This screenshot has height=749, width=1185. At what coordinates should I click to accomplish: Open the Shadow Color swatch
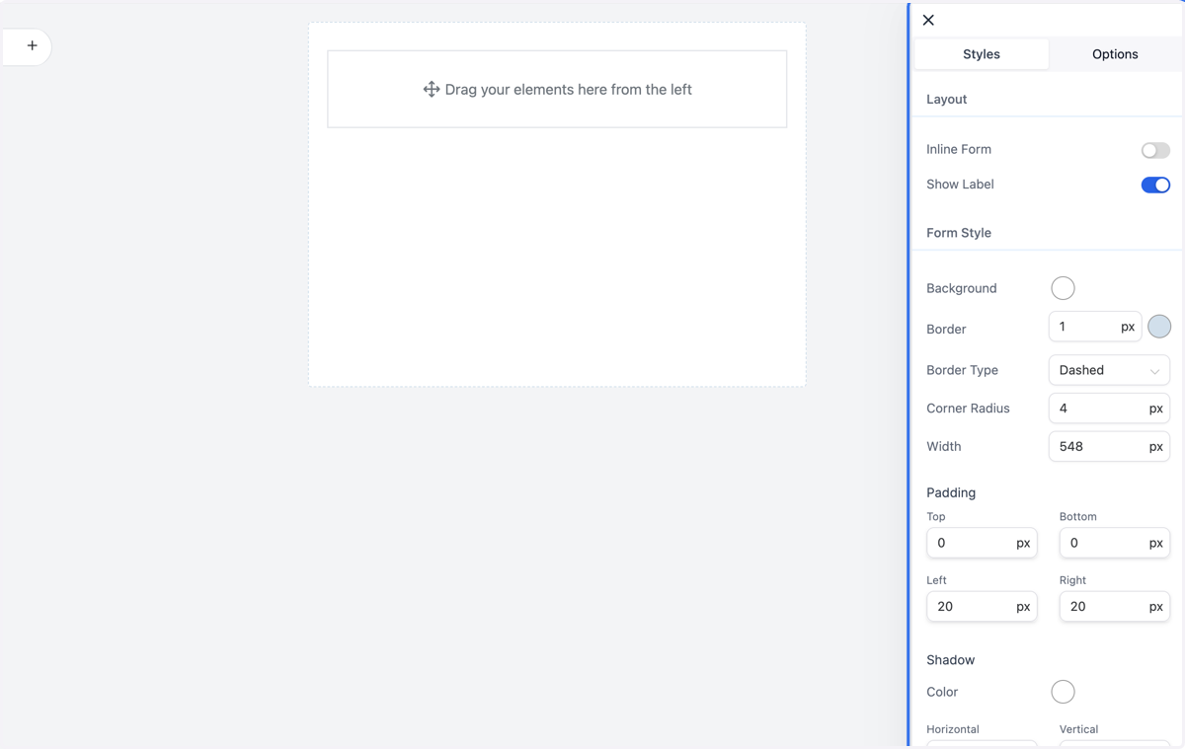tap(1063, 692)
